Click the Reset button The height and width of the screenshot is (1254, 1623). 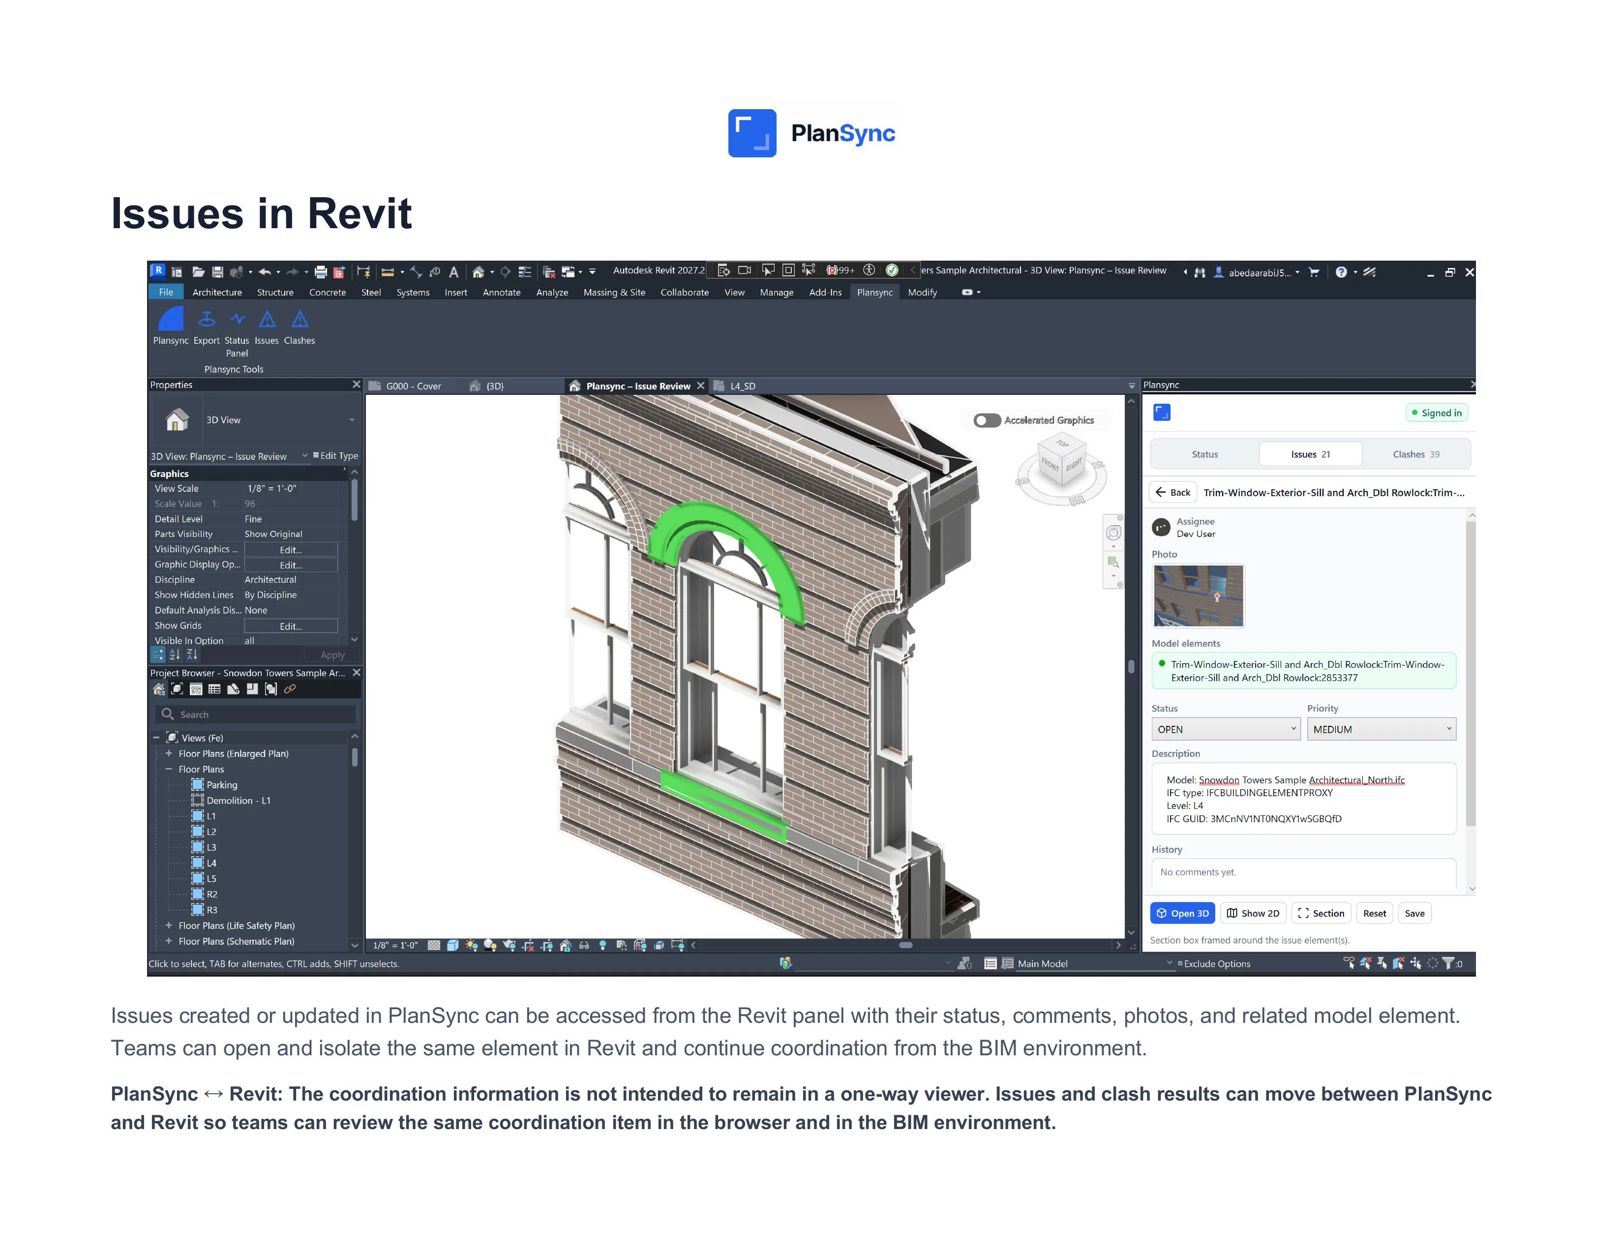1374,914
